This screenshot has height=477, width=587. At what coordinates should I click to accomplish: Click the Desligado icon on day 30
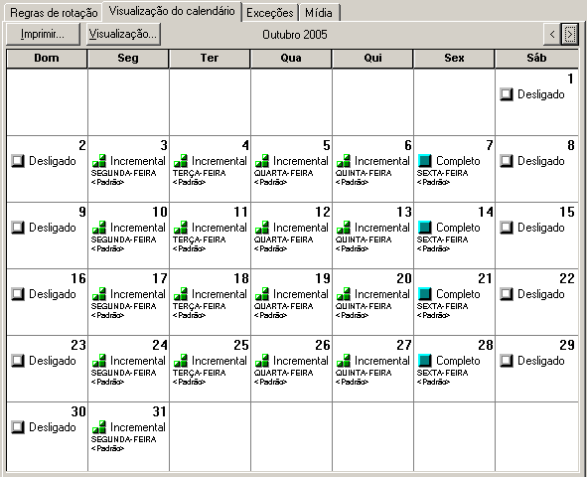click(18, 427)
